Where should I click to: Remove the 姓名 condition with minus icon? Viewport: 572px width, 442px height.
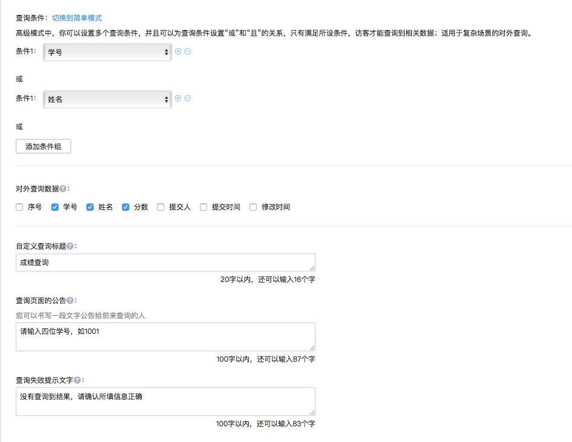point(188,98)
